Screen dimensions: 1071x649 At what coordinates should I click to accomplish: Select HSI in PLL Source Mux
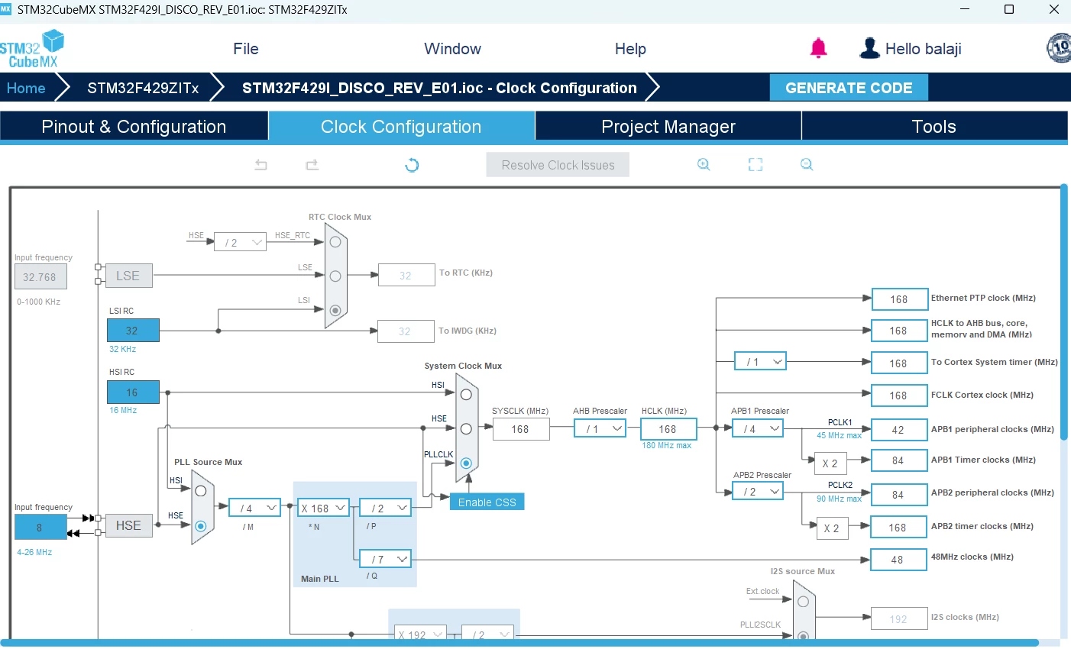point(201,491)
